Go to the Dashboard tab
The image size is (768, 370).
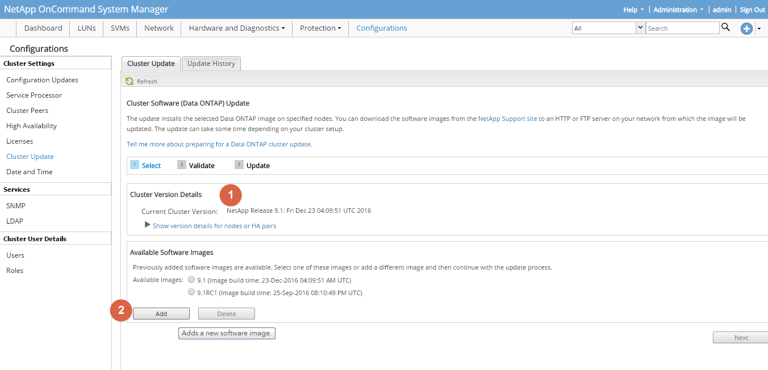pyautogui.click(x=43, y=28)
